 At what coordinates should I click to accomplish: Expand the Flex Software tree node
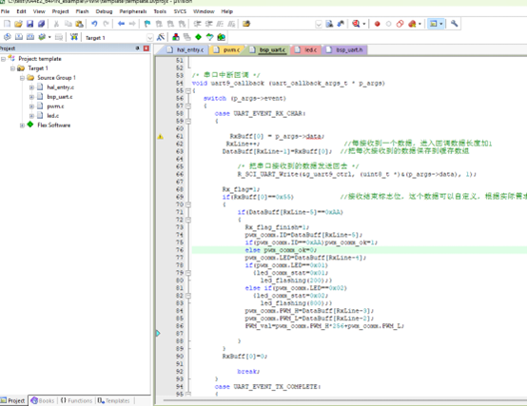click(x=22, y=126)
